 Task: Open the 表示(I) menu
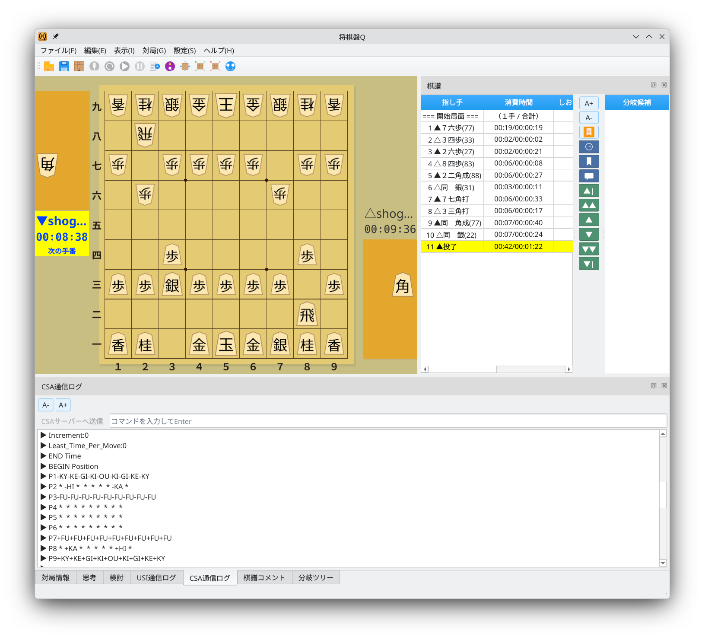(x=124, y=51)
